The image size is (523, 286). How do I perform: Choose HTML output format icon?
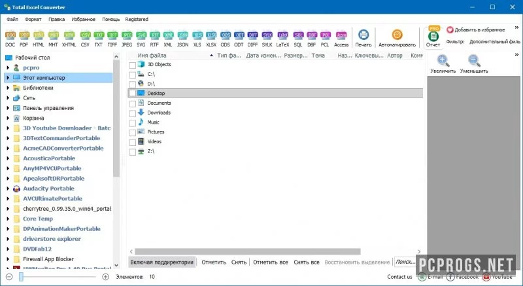point(39,35)
